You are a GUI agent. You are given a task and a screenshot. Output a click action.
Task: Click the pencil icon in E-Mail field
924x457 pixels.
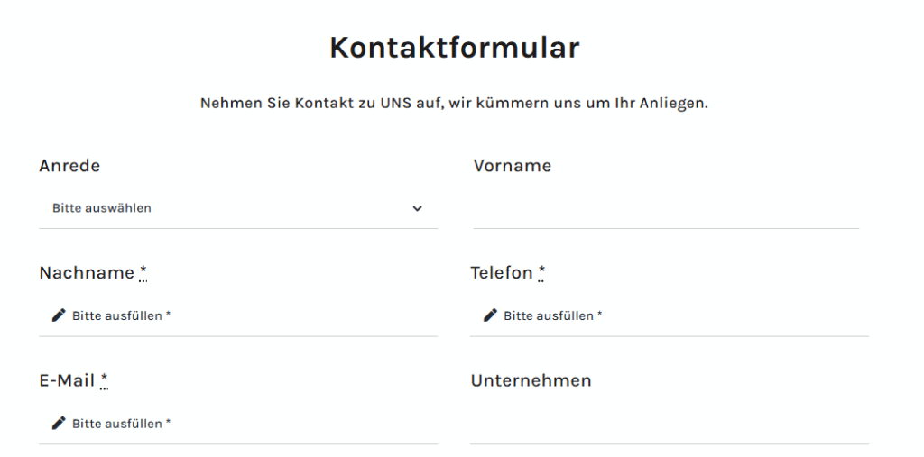[x=59, y=423]
